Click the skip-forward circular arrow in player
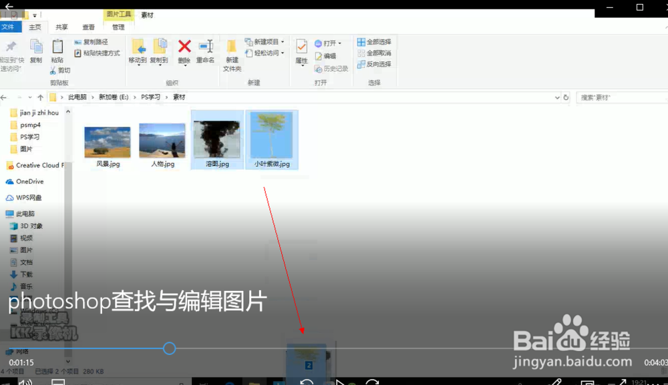The width and height of the screenshot is (668, 385). point(372,382)
